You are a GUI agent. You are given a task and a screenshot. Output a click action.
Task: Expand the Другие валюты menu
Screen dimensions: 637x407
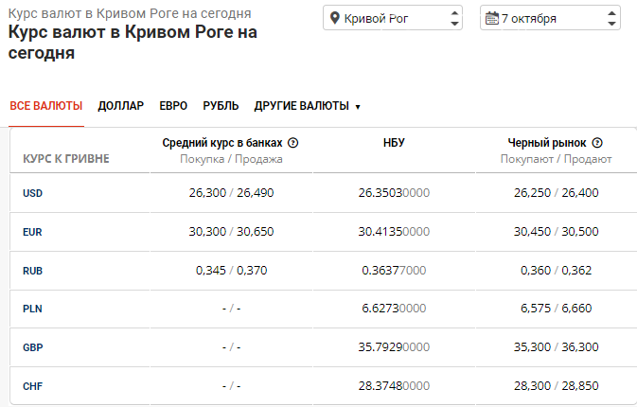point(308,106)
